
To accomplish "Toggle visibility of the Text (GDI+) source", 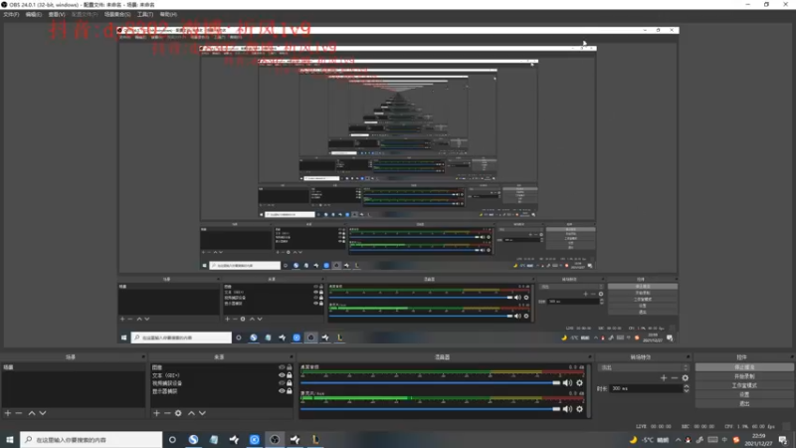I will (x=282, y=375).
